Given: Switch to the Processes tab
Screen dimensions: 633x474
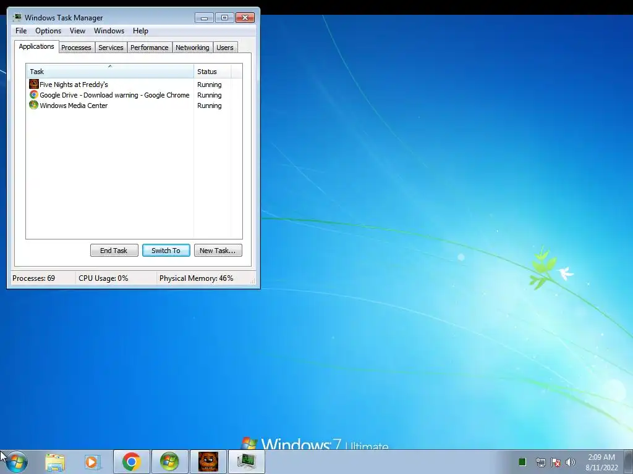Looking at the screenshot, I should (76, 48).
